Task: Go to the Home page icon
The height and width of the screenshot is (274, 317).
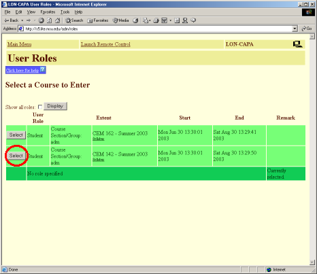Action: (58, 20)
